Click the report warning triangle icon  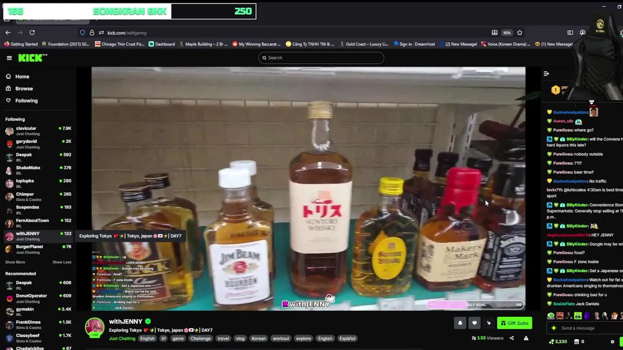click(526, 338)
